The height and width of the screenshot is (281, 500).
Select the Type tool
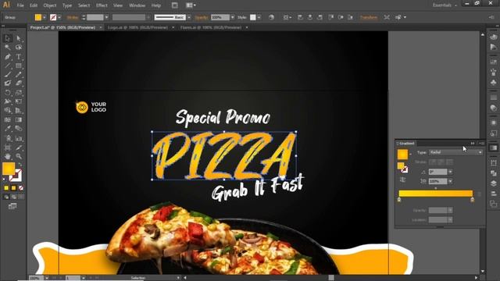point(19,57)
